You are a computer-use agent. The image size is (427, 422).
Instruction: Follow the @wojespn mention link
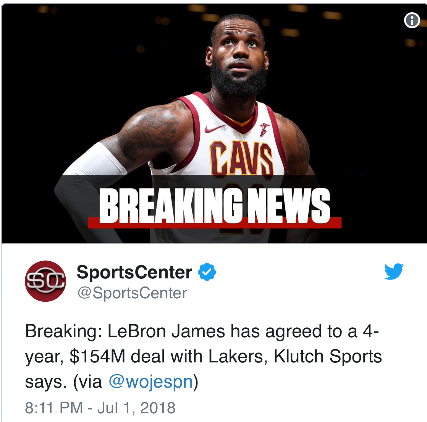click(x=151, y=382)
